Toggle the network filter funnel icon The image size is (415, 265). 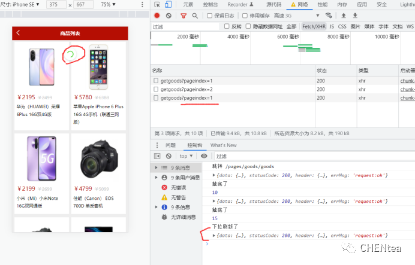pos(184,16)
